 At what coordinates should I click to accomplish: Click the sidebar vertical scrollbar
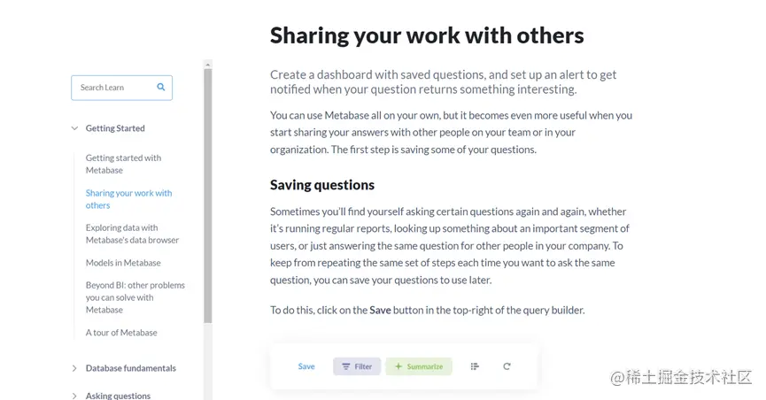pos(208,195)
